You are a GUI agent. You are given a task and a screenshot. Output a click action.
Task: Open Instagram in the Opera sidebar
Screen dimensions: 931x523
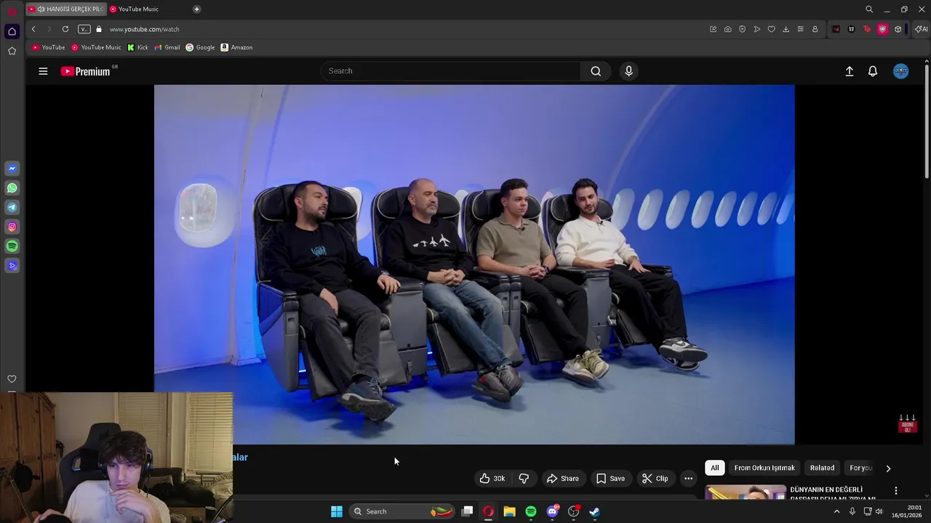click(12, 227)
